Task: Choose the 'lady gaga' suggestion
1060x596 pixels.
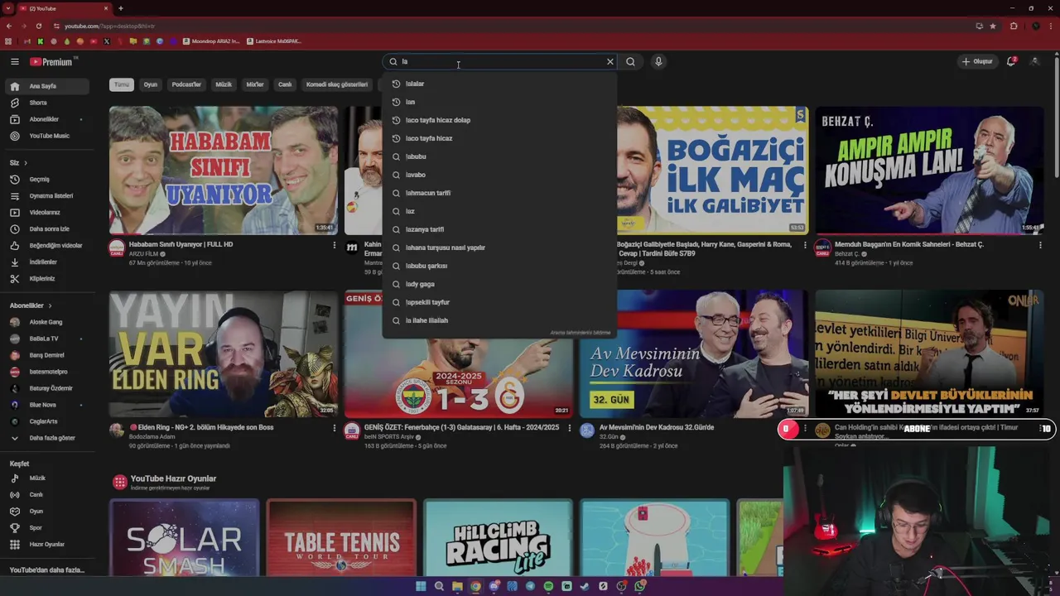Action: coord(499,284)
